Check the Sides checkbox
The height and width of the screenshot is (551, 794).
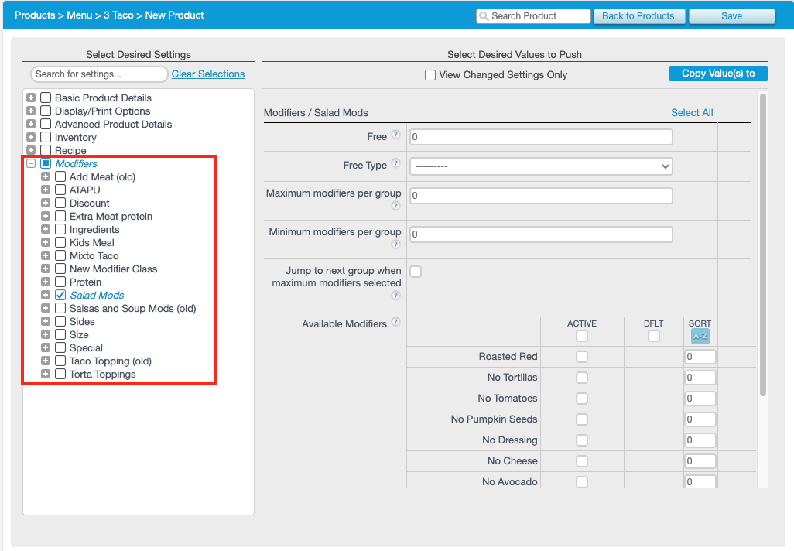click(x=60, y=321)
